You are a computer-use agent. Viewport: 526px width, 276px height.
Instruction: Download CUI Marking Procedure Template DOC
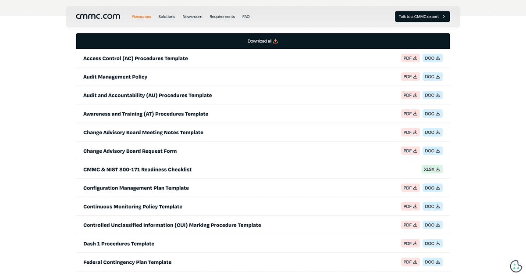[432, 225]
